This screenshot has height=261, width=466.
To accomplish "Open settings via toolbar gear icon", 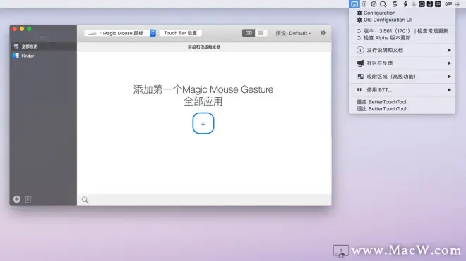I will click(323, 33).
